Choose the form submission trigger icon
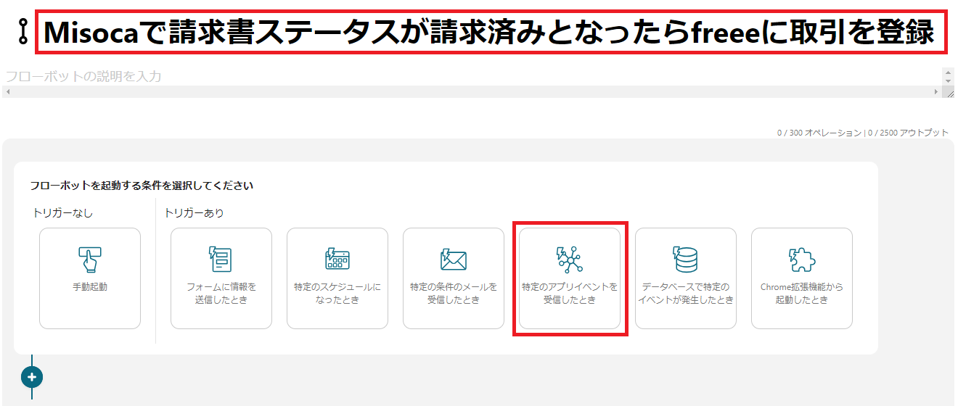The width and height of the screenshot is (958, 406). click(221, 259)
